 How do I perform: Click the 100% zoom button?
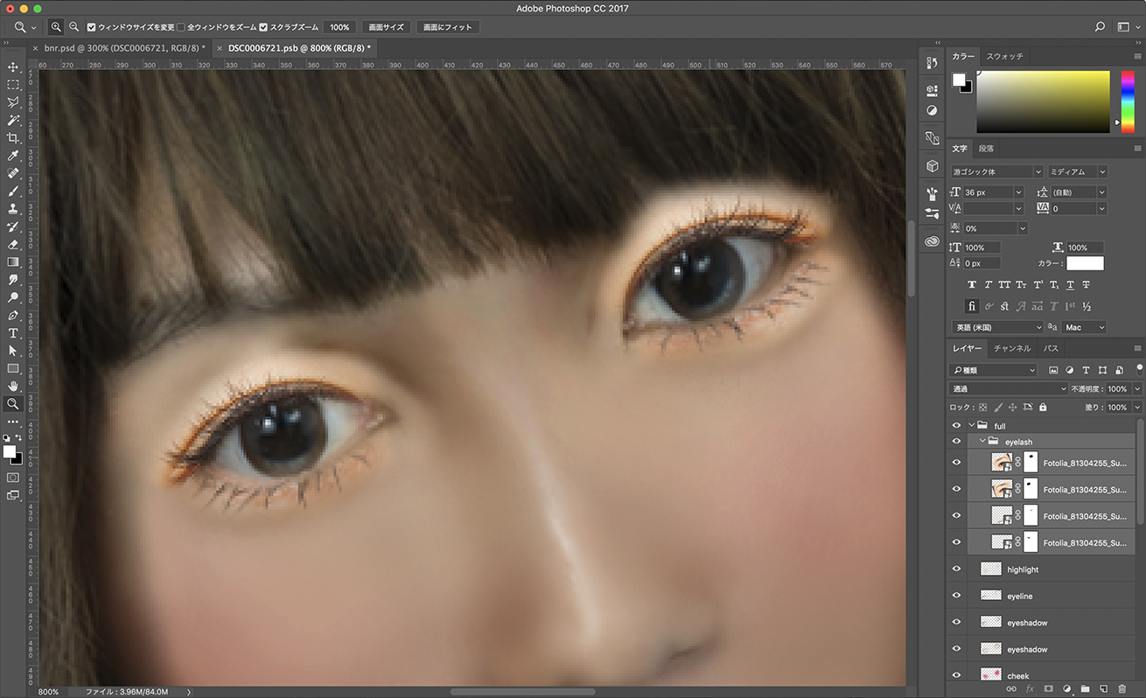339,27
